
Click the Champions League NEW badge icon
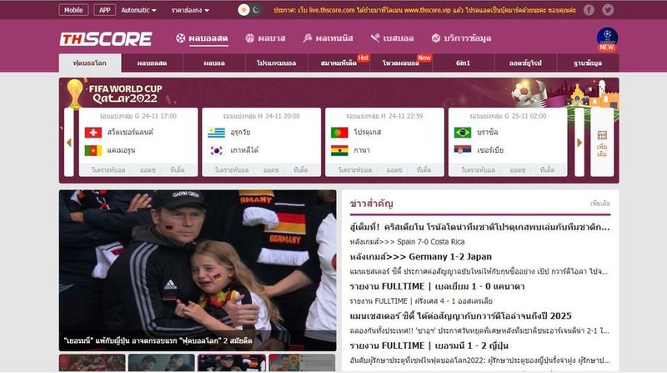(607, 39)
